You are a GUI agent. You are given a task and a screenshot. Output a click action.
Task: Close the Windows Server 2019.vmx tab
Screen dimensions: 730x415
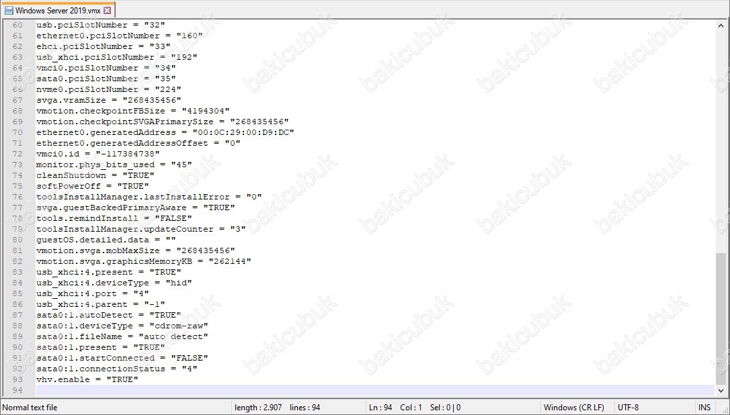point(107,10)
